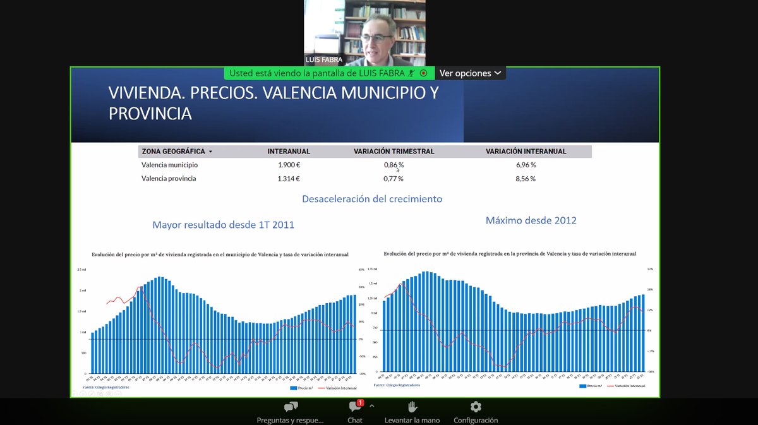
Task: Click the Variación interanual legend of the municipio chart
Action: (x=337, y=388)
